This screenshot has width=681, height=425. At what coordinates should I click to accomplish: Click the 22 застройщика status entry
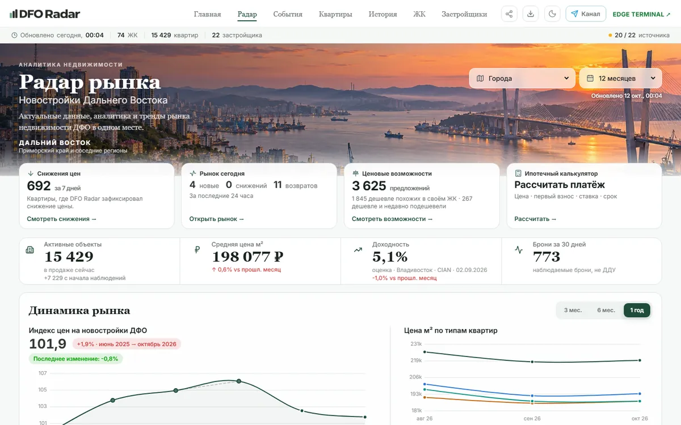(x=237, y=35)
